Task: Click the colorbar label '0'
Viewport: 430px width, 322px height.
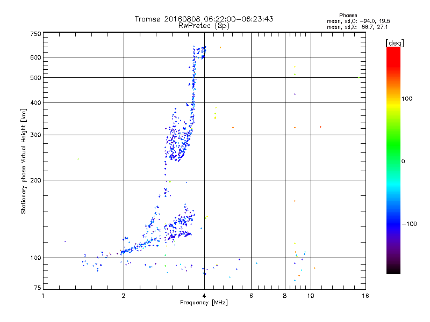Action: [403, 162]
